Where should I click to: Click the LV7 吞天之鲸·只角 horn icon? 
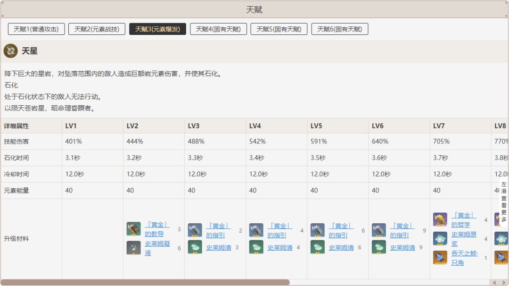click(440, 257)
